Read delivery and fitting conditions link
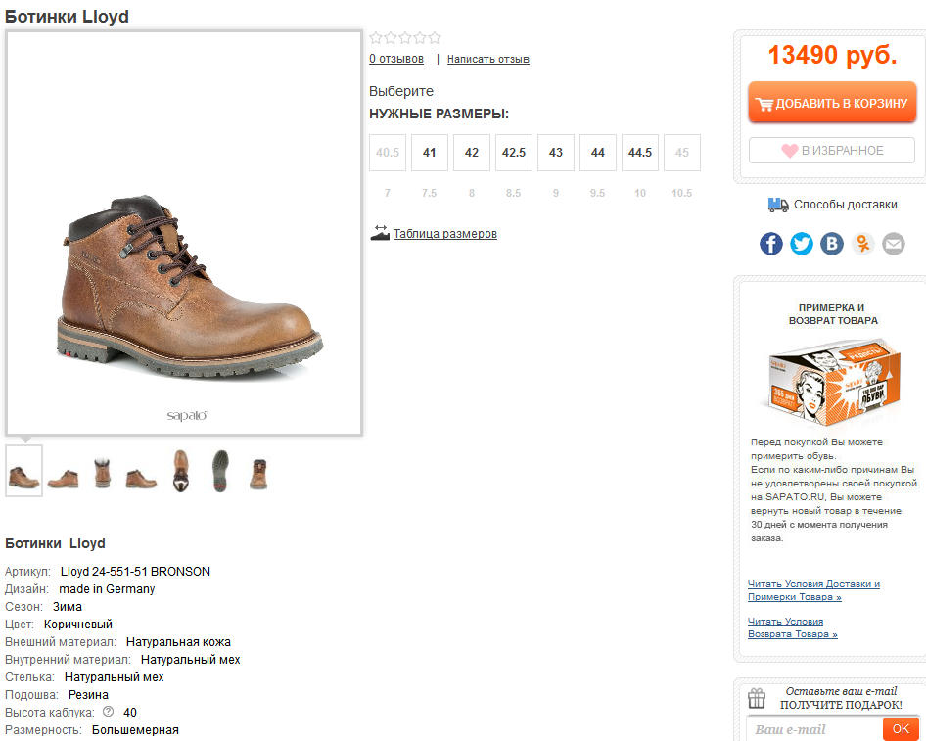Screen dimensions: 926x741 [813, 590]
